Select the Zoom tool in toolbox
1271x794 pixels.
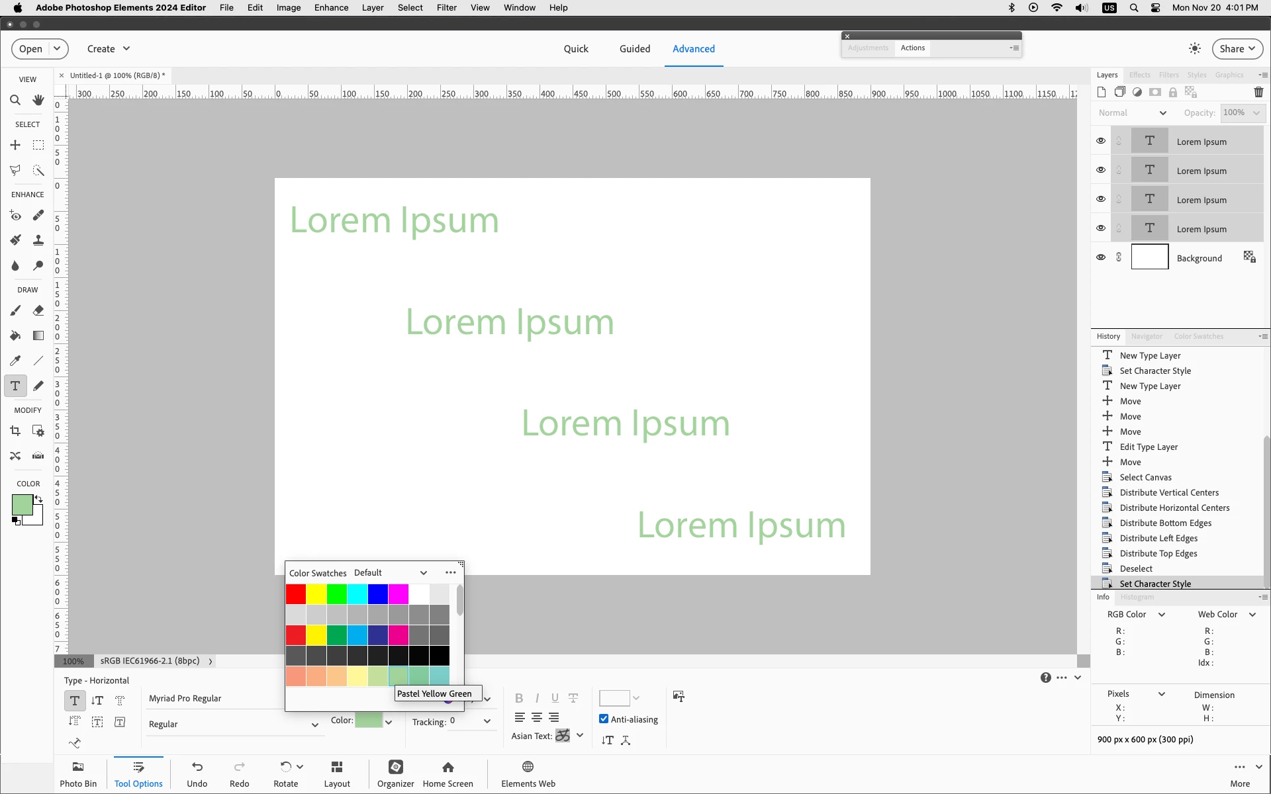point(15,100)
